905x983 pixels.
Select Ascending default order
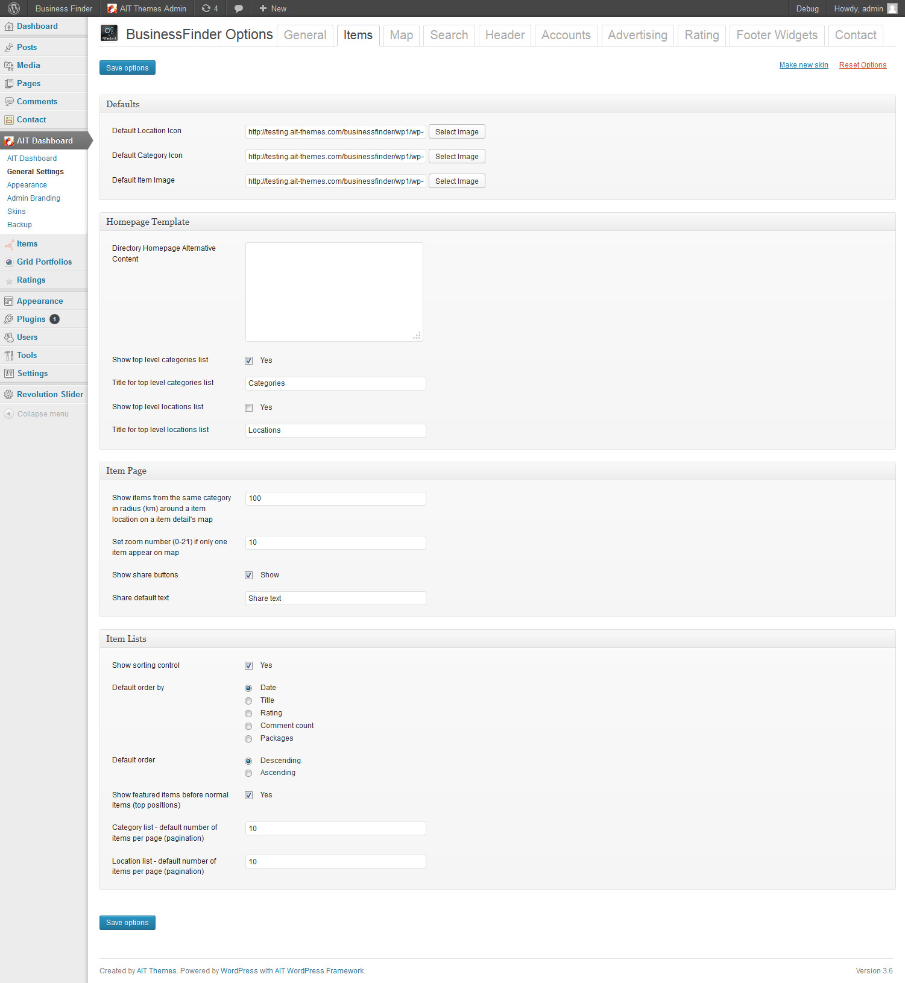pos(248,773)
